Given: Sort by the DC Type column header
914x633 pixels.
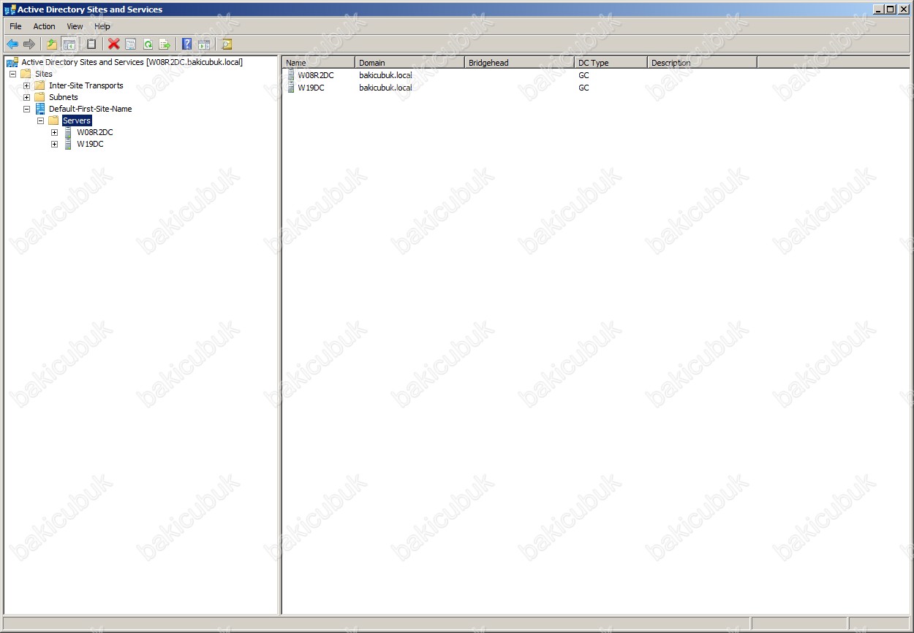Looking at the screenshot, I should click(x=611, y=63).
